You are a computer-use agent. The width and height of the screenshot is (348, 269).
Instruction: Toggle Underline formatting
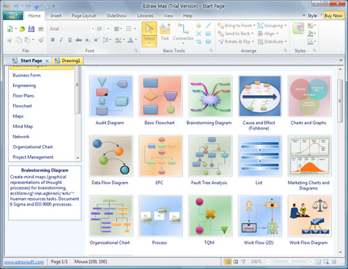70,40
